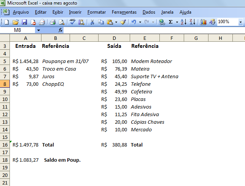Click inside the formula bar
Viewport: 245px width, 186px height.
pyautogui.click(x=154, y=30)
